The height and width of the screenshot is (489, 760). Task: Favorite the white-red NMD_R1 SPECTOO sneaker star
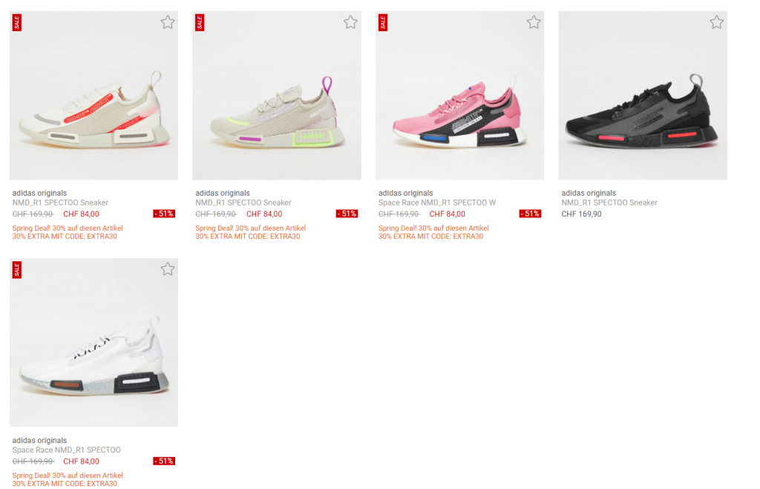[168, 22]
